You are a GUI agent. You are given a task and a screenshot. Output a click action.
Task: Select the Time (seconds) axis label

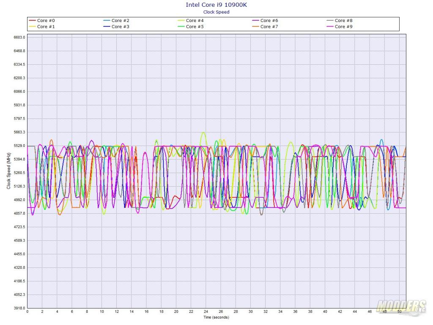(216, 317)
